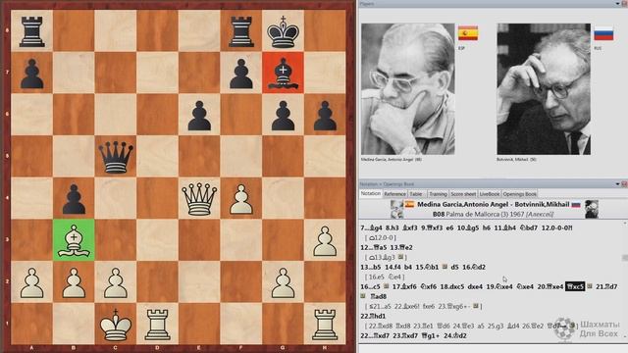Click the black king on g8

[283, 31]
